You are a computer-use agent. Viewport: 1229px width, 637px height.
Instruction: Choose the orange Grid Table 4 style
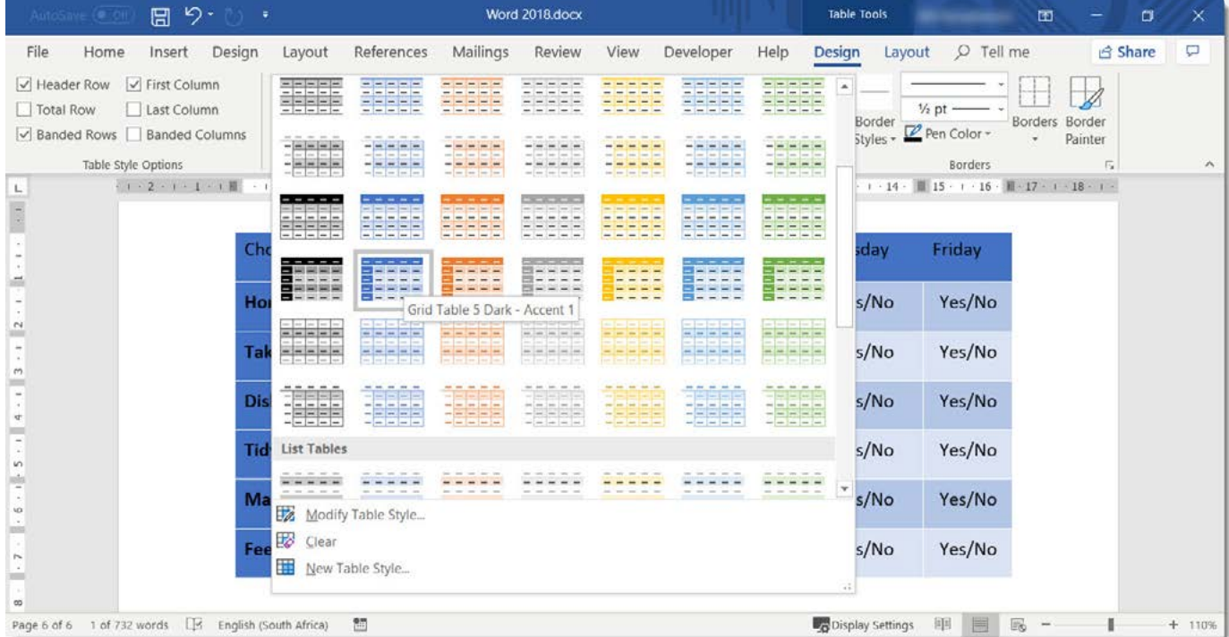(472, 217)
